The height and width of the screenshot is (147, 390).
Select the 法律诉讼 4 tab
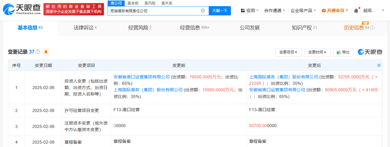(85, 28)
